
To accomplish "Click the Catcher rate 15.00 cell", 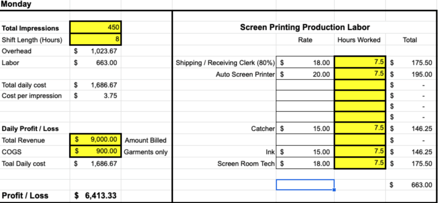I will pos(305,129).
